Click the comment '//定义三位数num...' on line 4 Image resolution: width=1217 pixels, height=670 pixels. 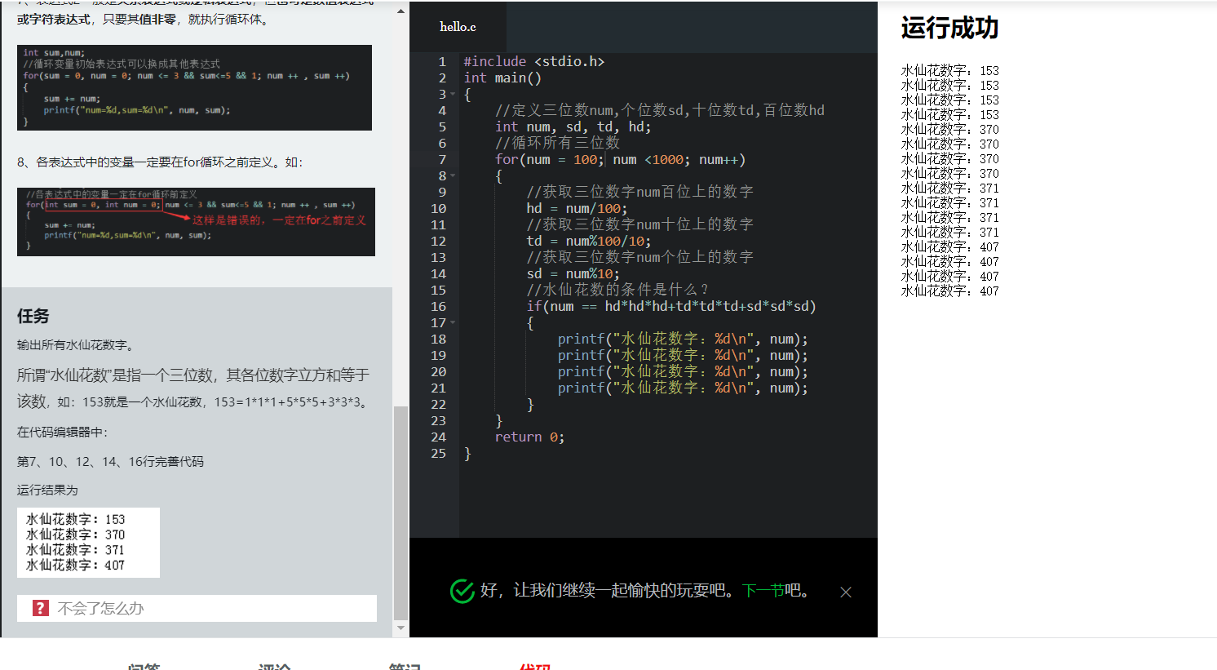(x=660, y=110)
